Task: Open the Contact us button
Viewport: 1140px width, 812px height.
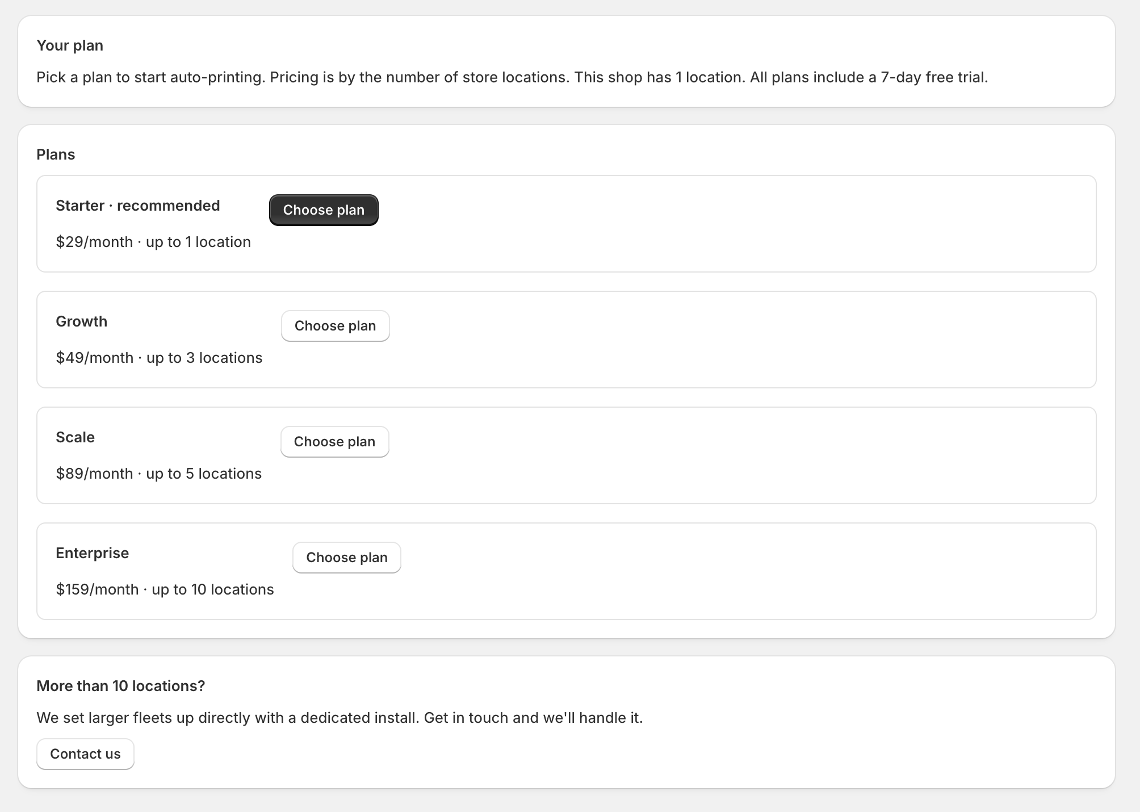Action: [x=85, y=754]
